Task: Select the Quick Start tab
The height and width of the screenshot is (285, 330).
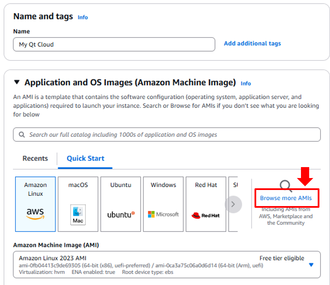Action: 85,159
